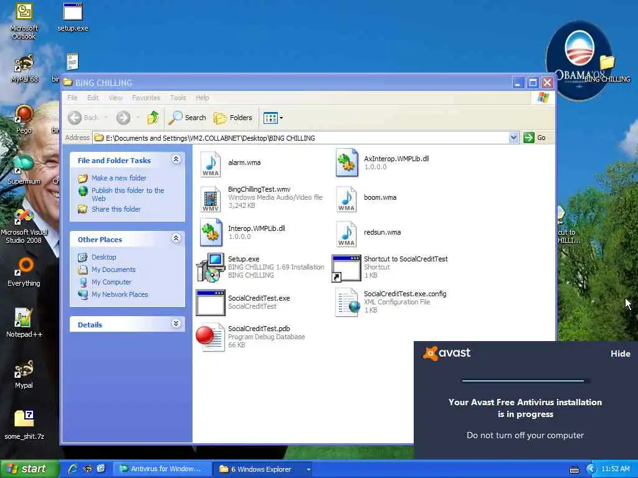Click the Search toolbar button

pos(188,118)
